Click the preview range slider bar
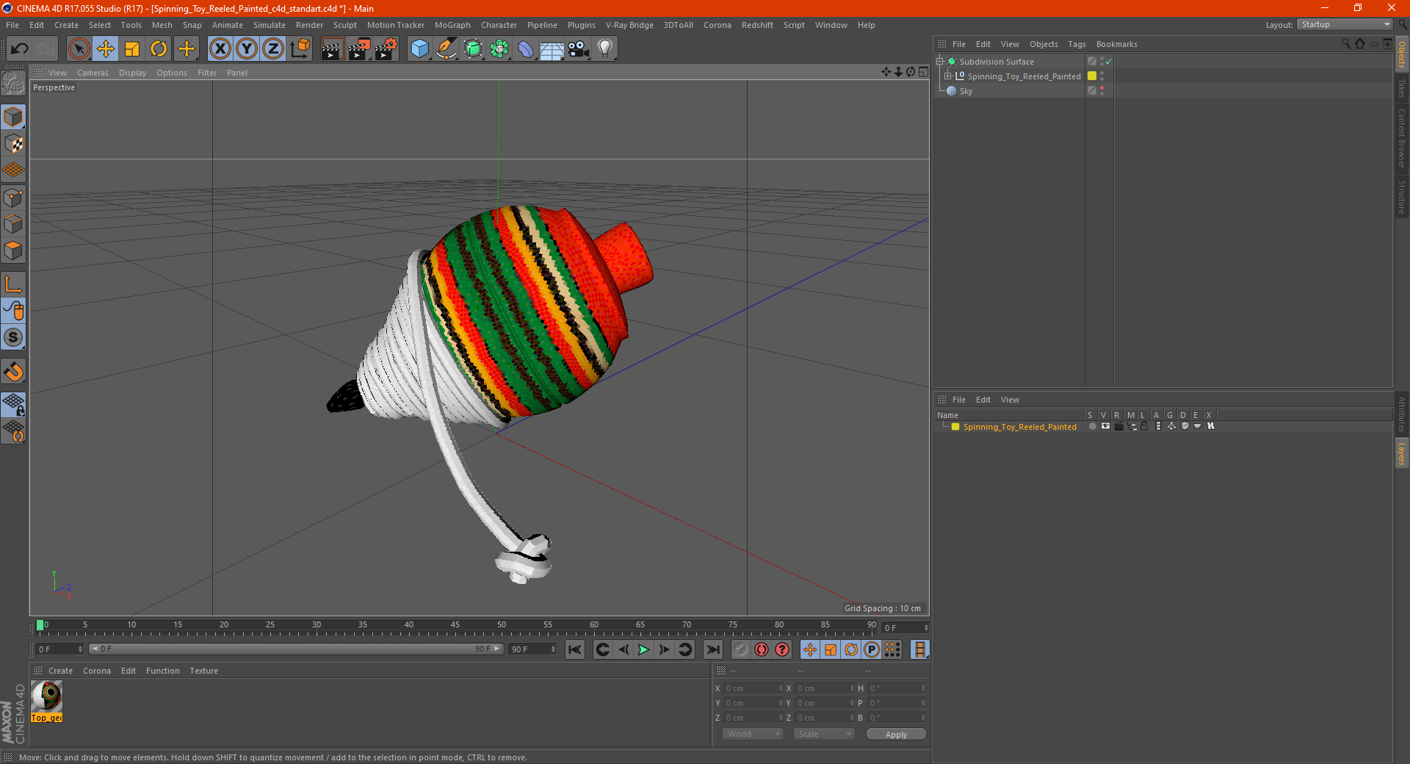 [296, 649]
